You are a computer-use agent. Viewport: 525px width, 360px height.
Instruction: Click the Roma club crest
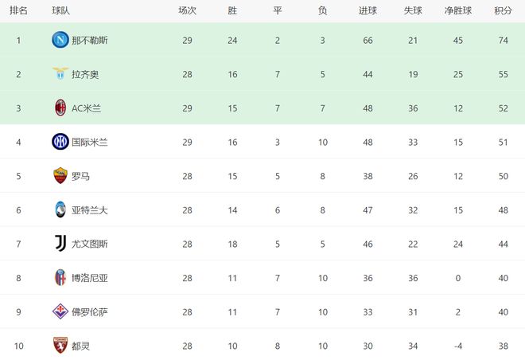(x=60, y=175)
